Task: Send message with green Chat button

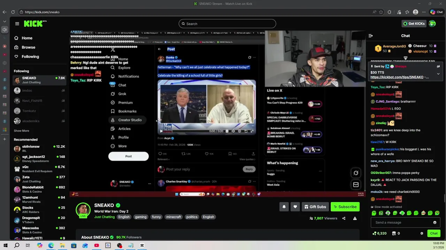Action: click(434, 233)
